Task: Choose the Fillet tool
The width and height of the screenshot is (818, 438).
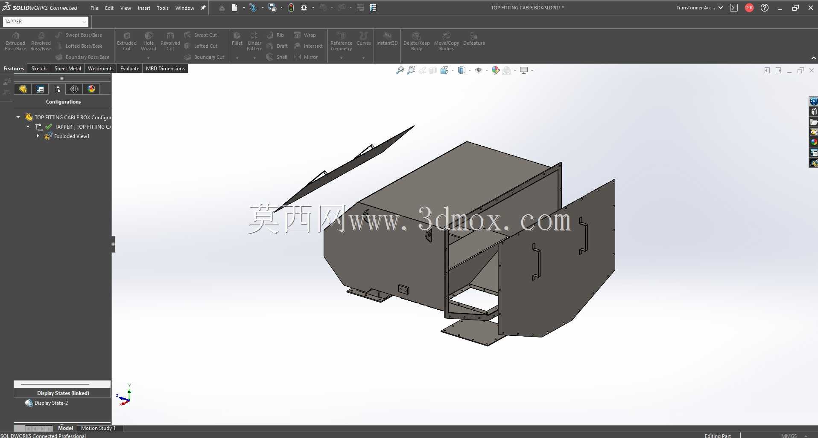Action: point(237,39)
